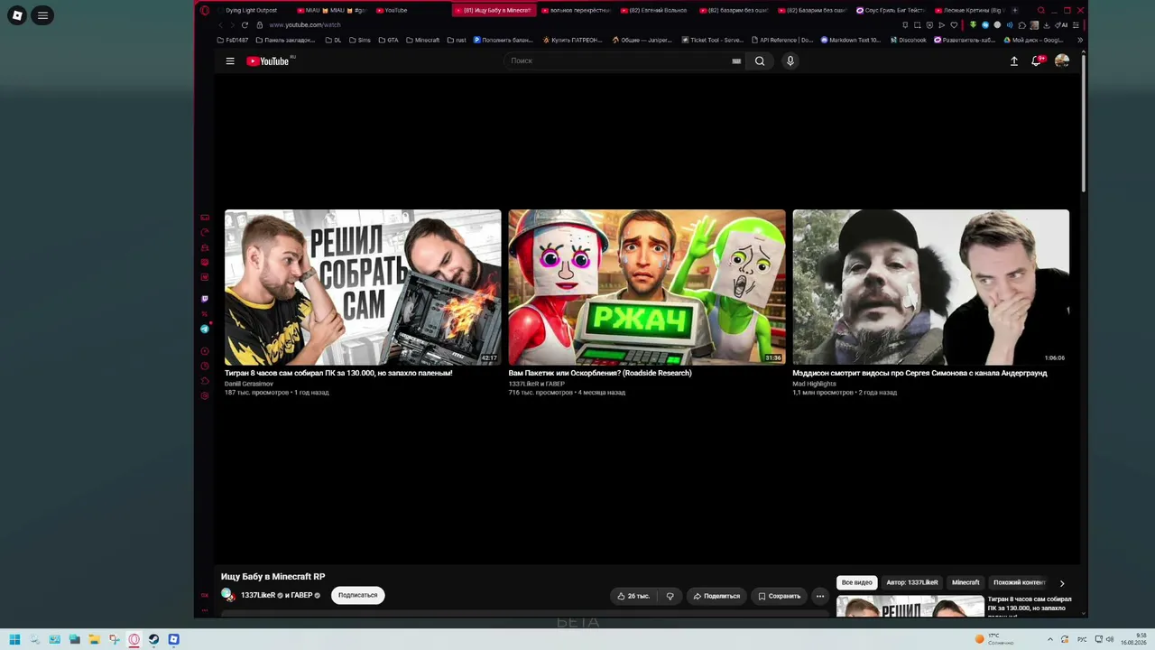Switch to the Dying Light Outpost tab
Screen dimensions: 1155x650
(253, 11)
